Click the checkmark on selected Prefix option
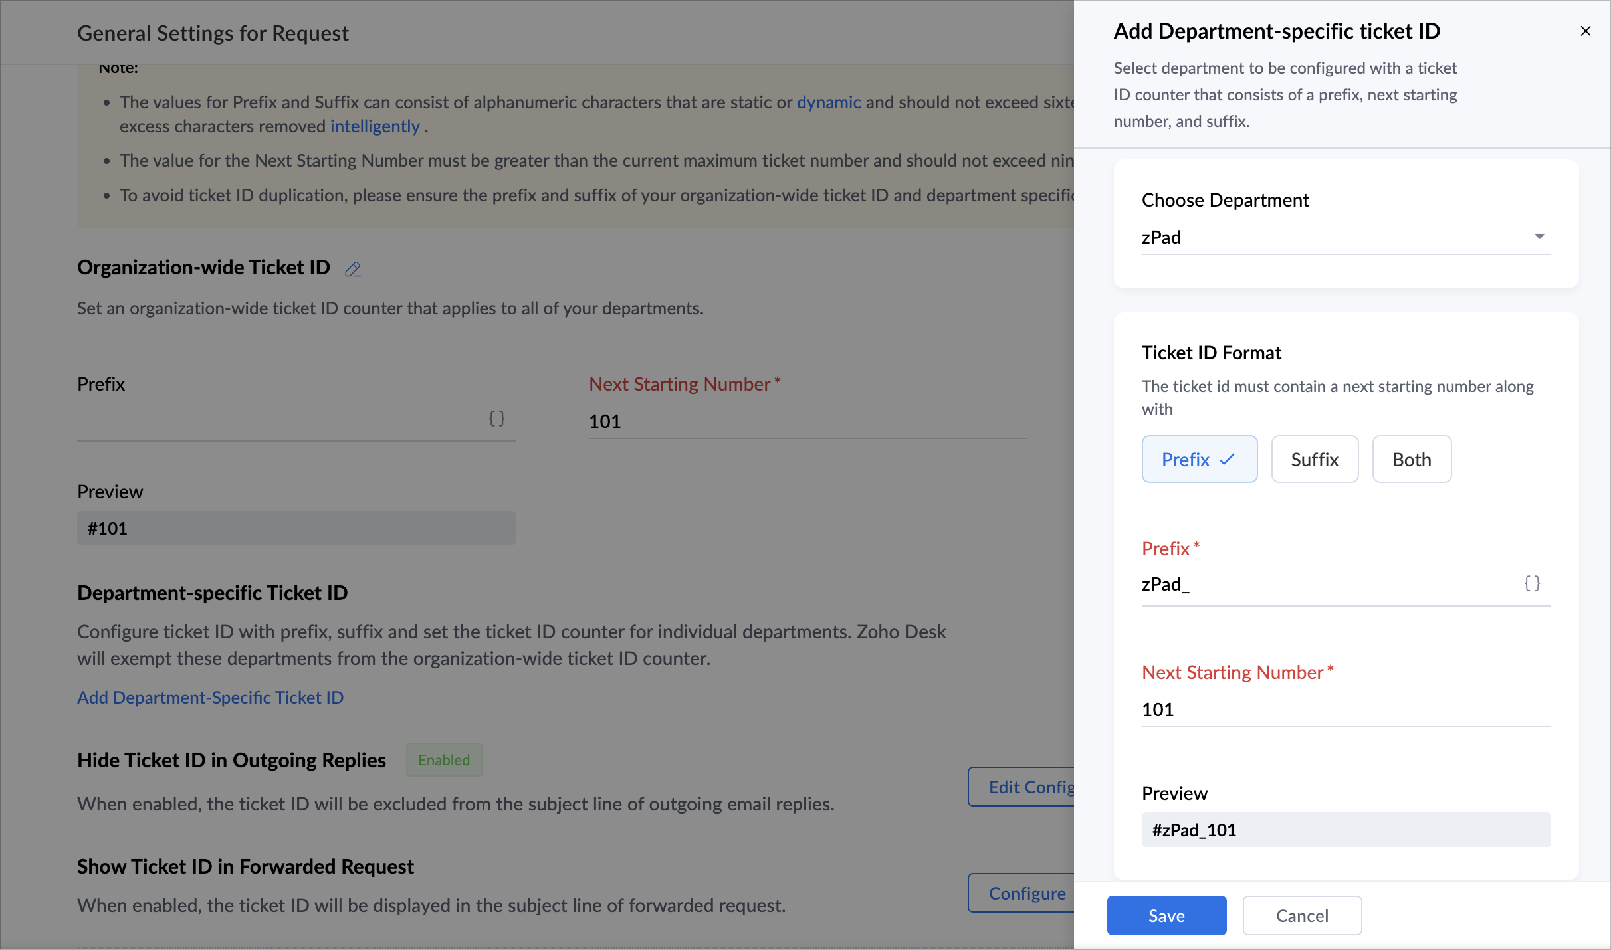The height and width of the screenshot is (950, 1611). 1228,459
